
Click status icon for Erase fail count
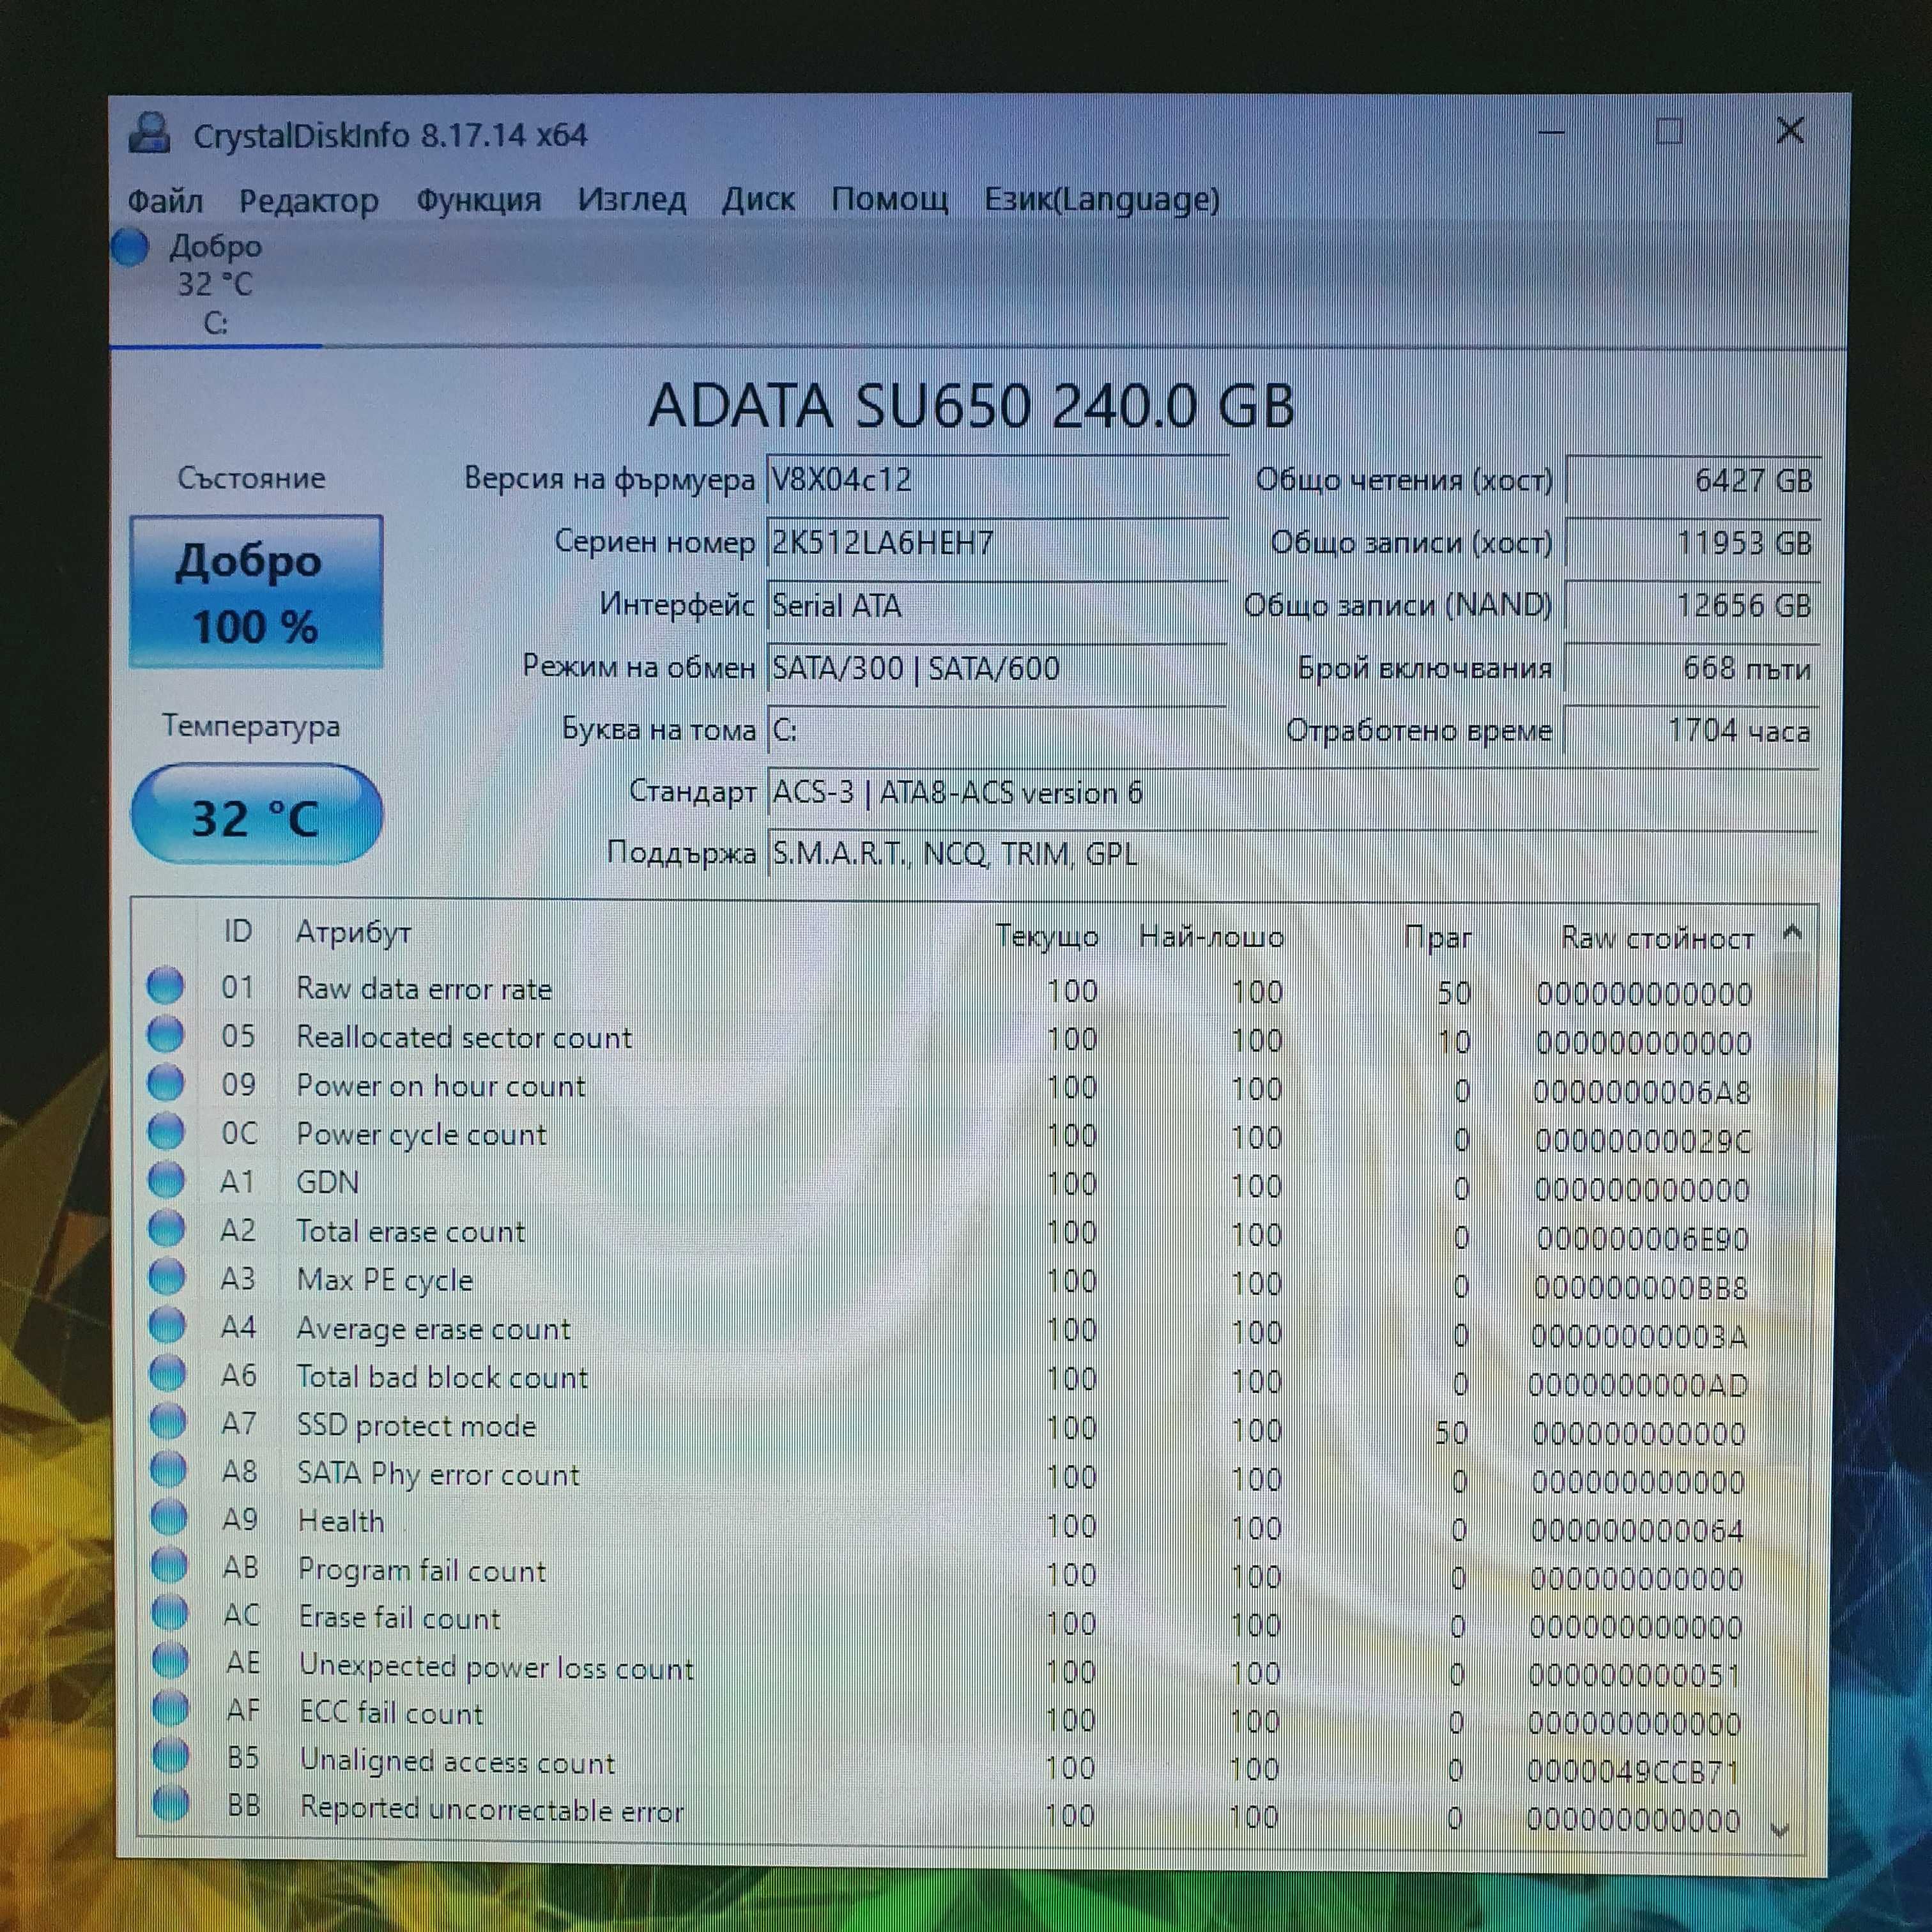(170, 1612)
